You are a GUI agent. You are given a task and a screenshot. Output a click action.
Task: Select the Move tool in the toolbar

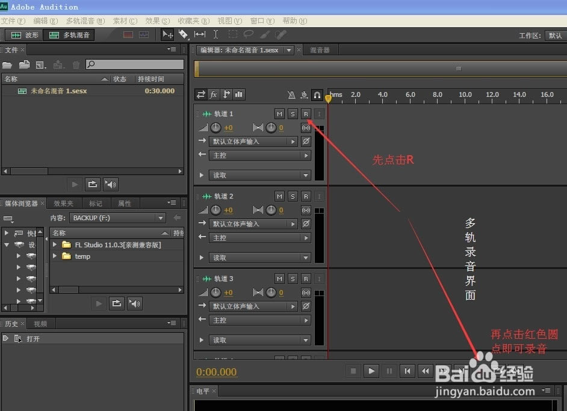(167, 34)
